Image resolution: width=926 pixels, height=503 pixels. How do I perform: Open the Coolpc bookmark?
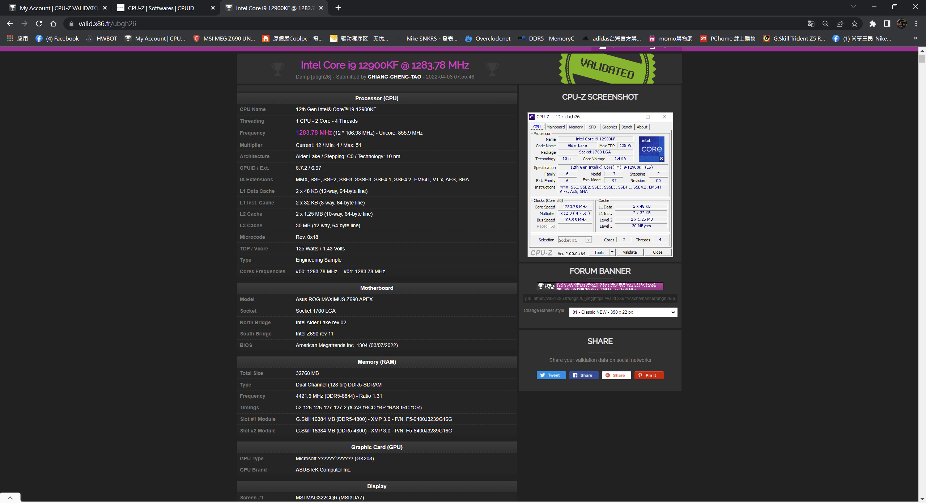[292, 38]
